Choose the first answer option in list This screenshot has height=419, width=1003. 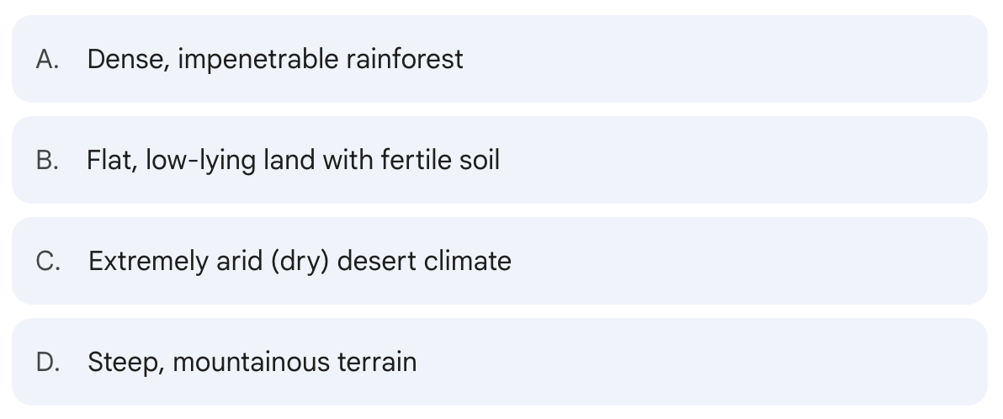click(x=500, y=59)
